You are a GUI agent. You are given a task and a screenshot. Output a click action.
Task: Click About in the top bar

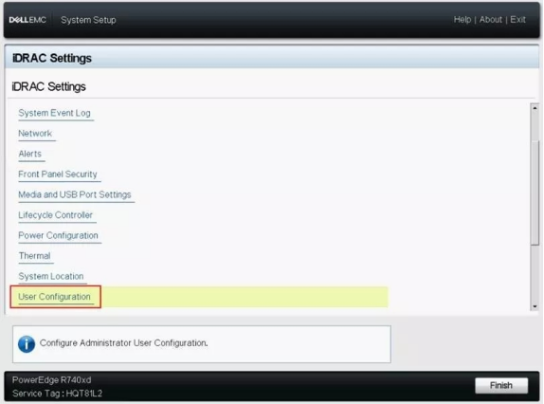click(x=491, y=19)
